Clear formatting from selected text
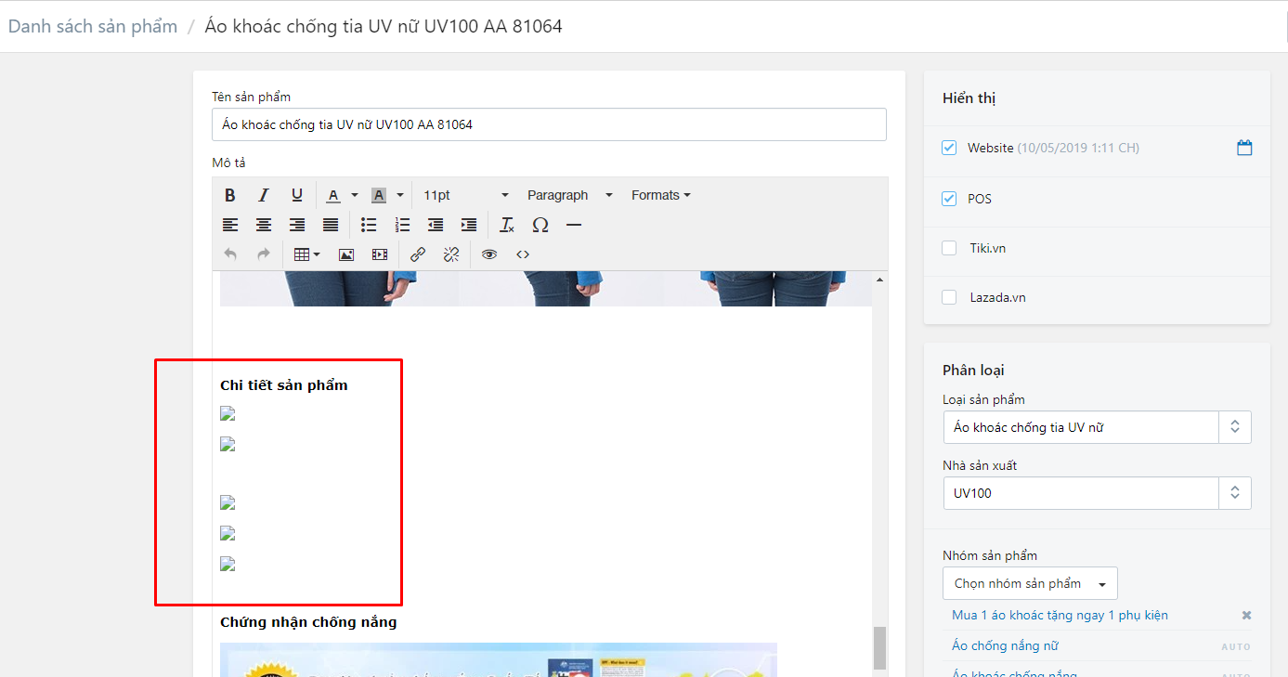 (x=507, y=225)
